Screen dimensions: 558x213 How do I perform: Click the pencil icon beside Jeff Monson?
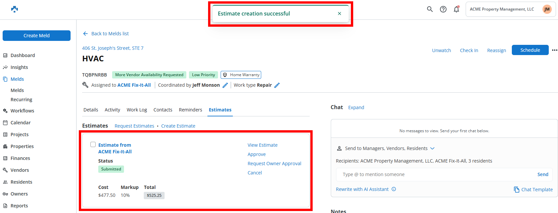(x=225, y=85)
